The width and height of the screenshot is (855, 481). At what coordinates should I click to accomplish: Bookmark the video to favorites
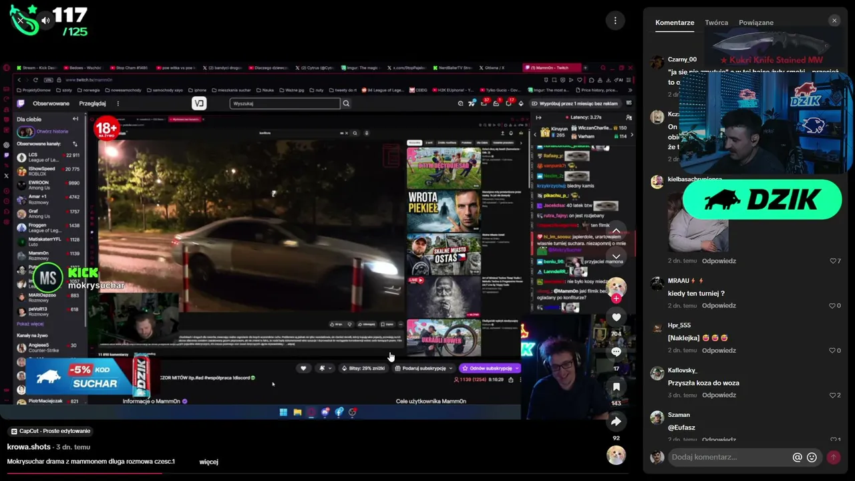pyautogui.click(x=616, y=387)
